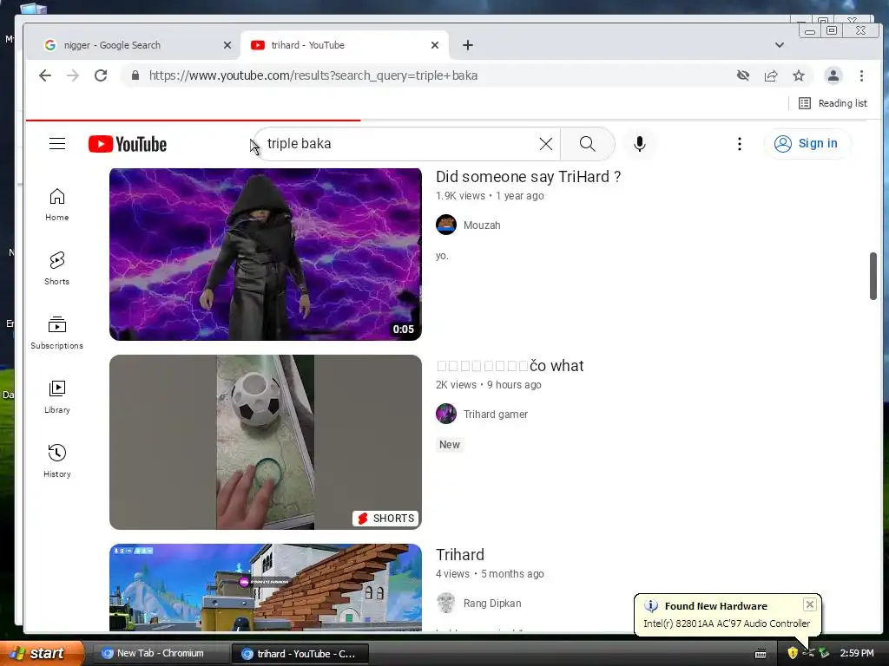Open YouTube settings three-dot menu

click(x=740, y=144)
